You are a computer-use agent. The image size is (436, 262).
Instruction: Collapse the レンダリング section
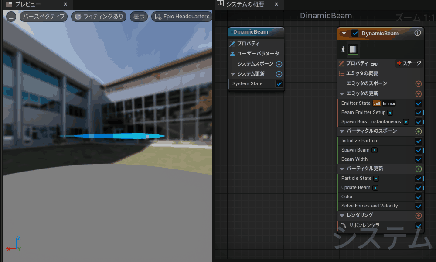pyautogui.click(x=341, y=215)
